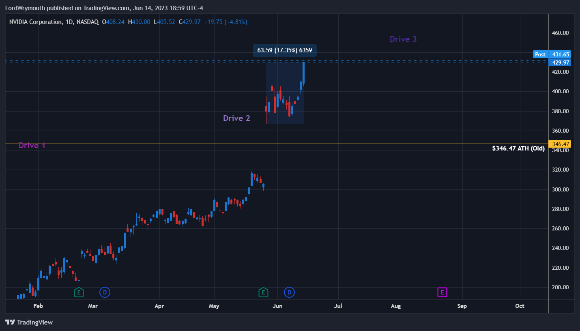This screenshot has height=331, width=580.
Task: Click the H430.00 high value
Action: (139, 22)
